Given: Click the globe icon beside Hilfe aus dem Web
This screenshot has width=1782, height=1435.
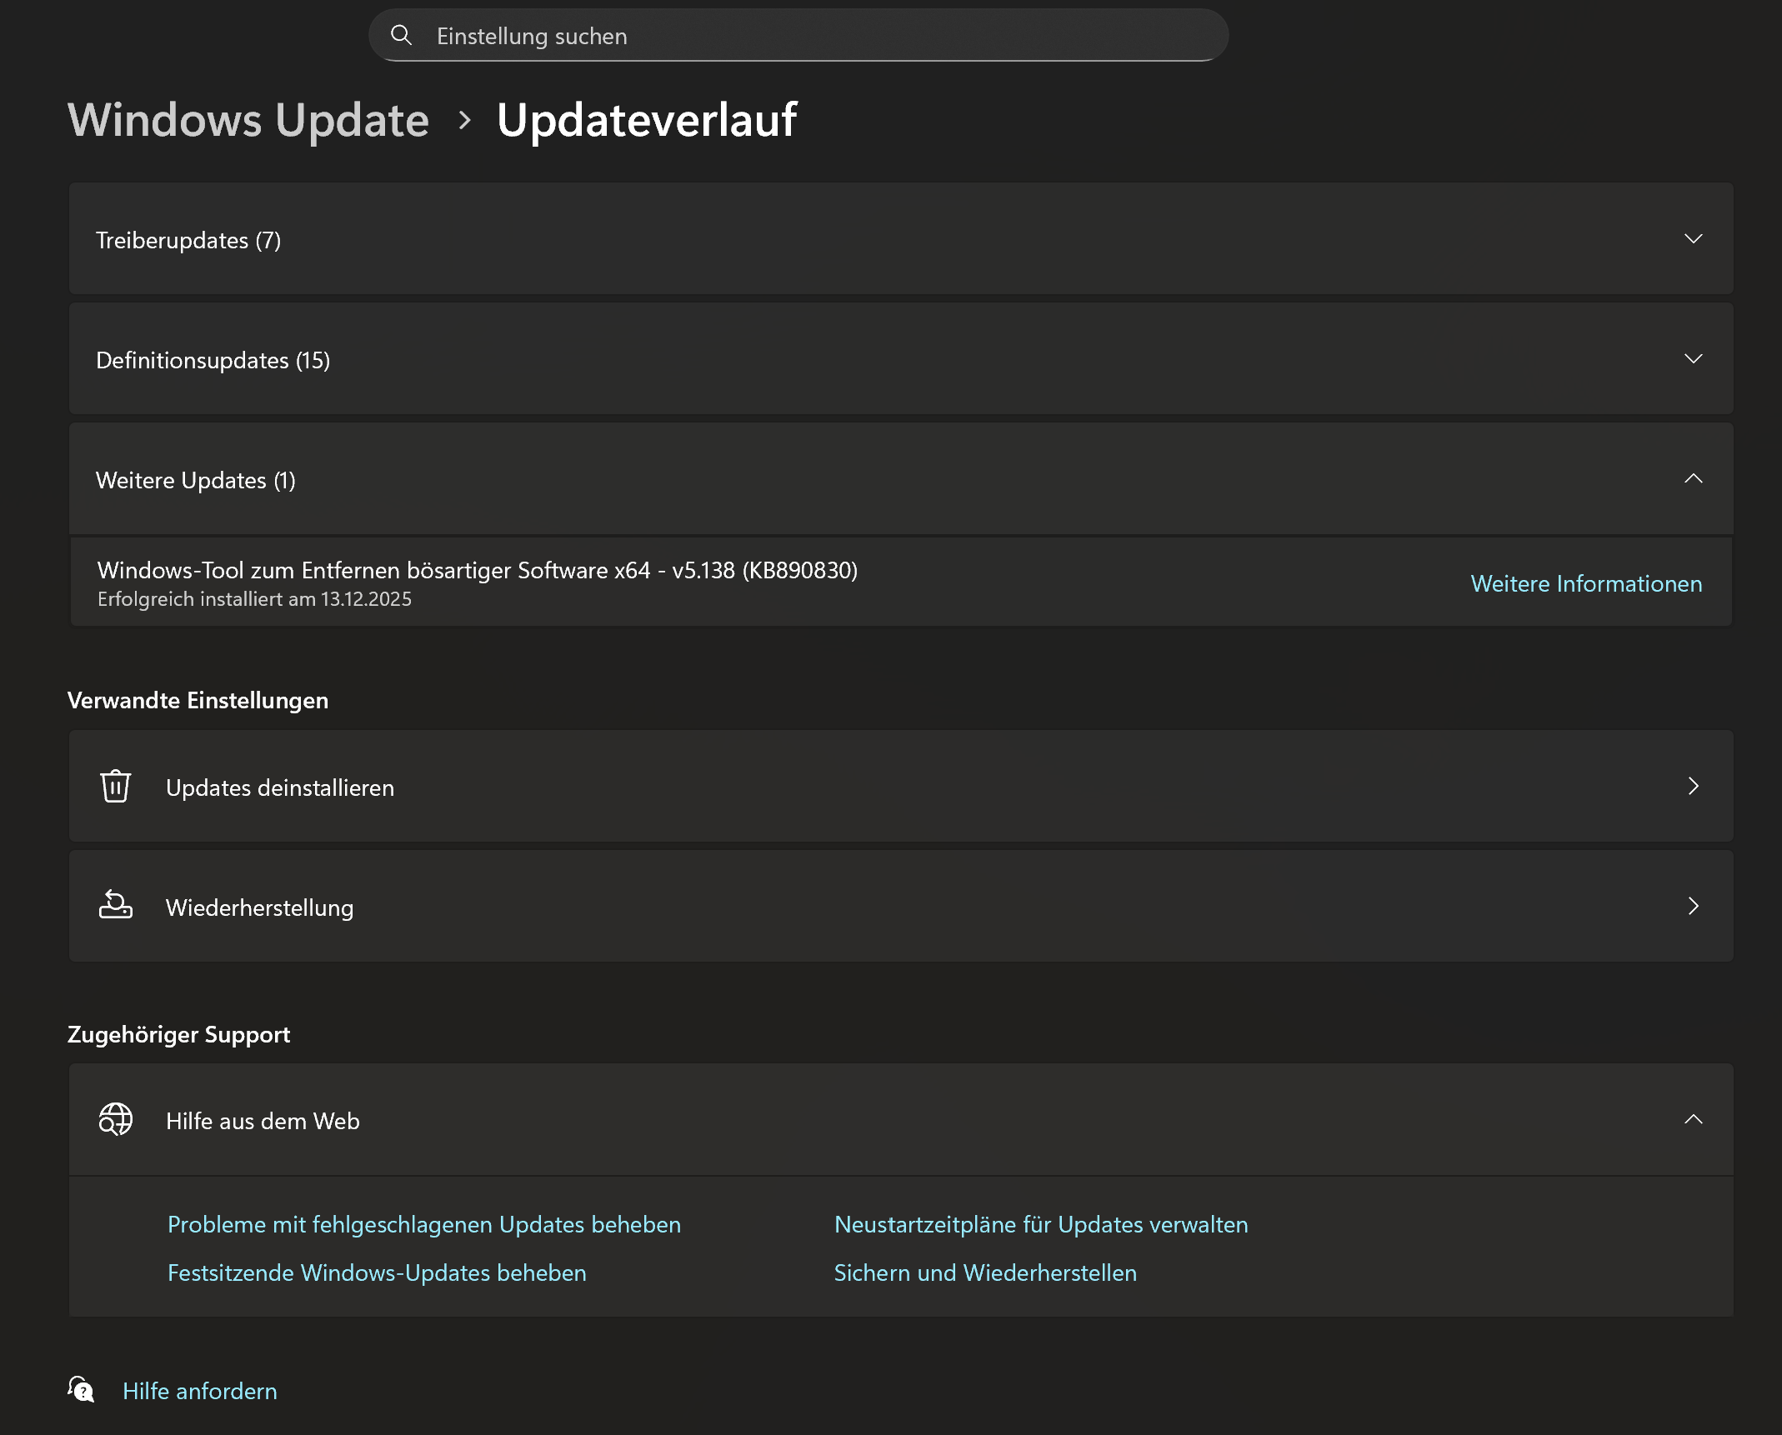Looking at the screenshot, I should 115,1119.
